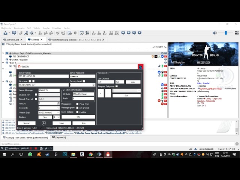Open Steam from the taskbar
The image size is (240, 180).
click(47, 154)
